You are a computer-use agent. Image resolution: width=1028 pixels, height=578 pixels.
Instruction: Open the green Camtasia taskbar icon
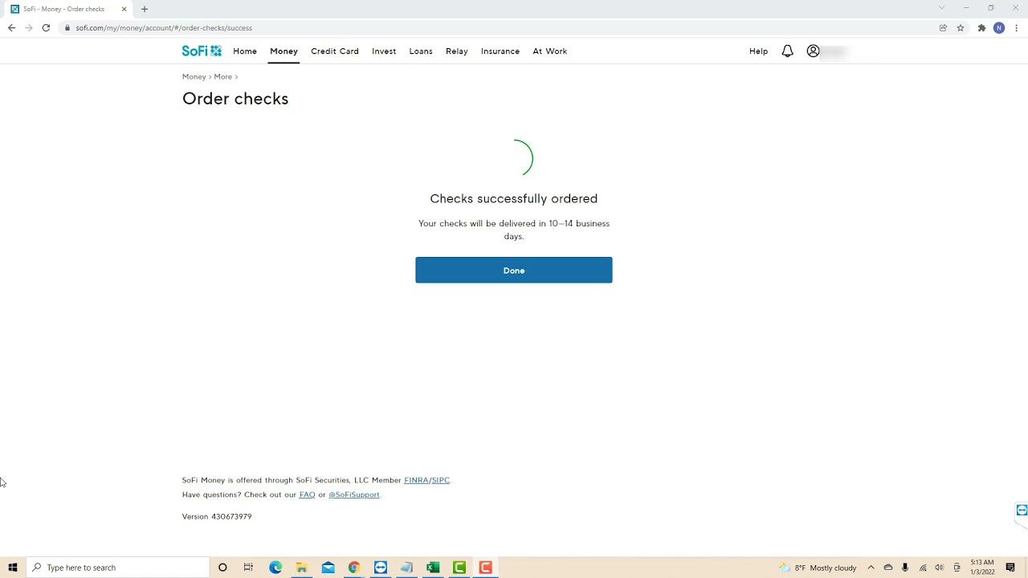pyautogui.click(x=459, y=568)
